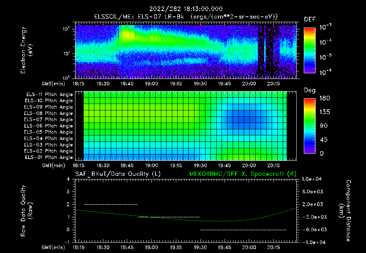Click the 10^-6 value on DEF scale
This screenshot has width=366, height=253.
[326, 72]
